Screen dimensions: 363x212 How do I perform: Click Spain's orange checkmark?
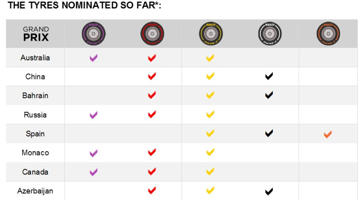point(327,134)
